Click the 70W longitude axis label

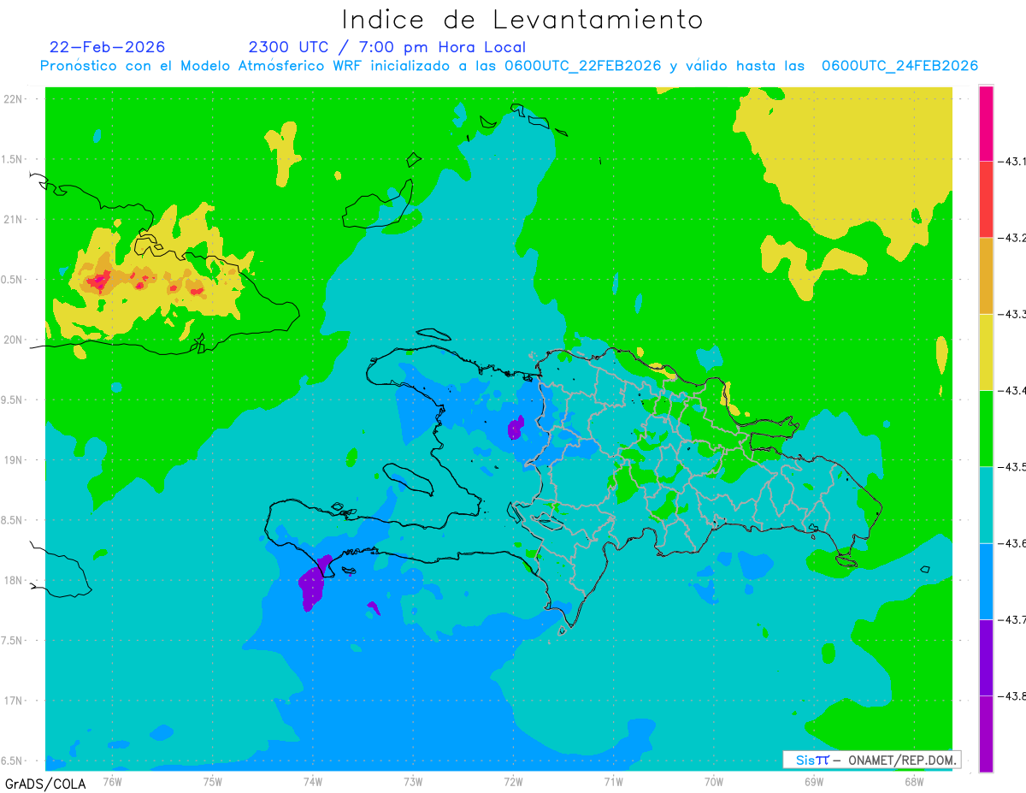click(x=714, y=780)
